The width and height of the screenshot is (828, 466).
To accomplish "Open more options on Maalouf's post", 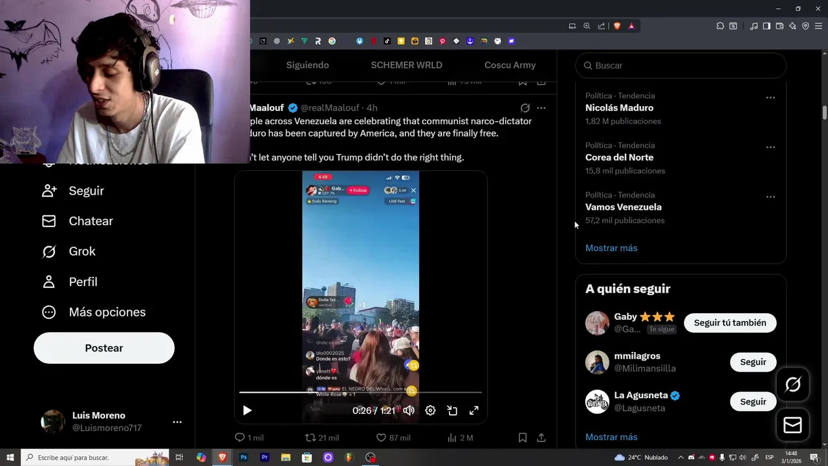I will 541,108.
